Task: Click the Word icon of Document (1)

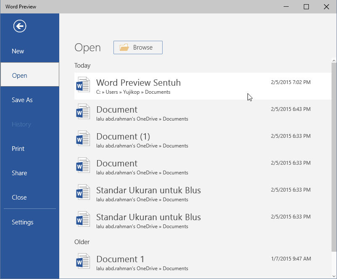Action: 83,138
